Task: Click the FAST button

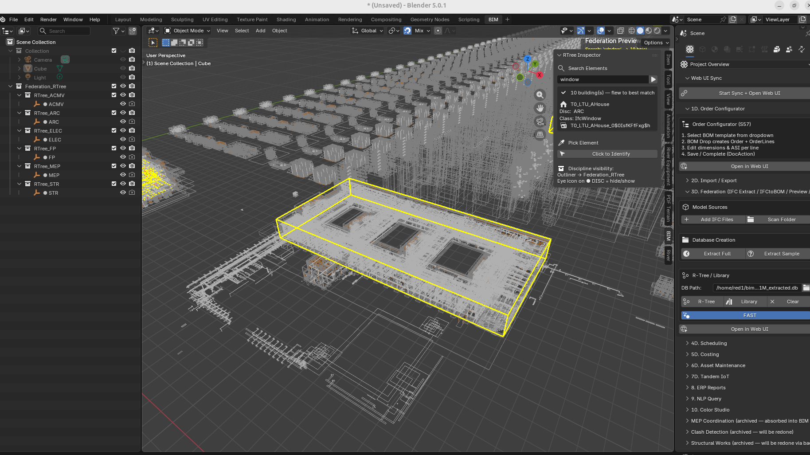Action: click(x=746, y=315)
